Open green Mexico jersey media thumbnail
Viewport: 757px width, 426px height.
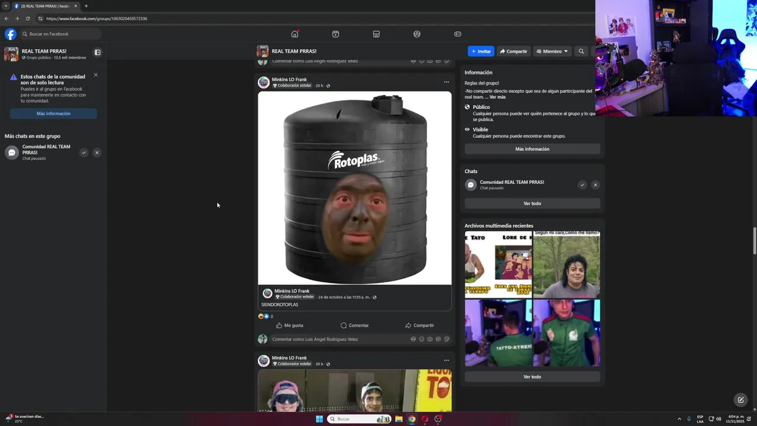(x=567, y=333)
